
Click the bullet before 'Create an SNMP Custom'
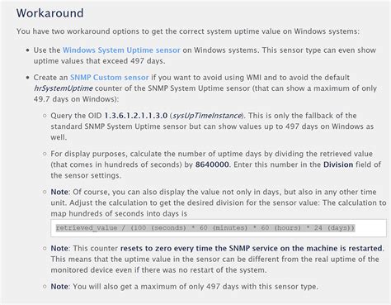pos(27,78)
